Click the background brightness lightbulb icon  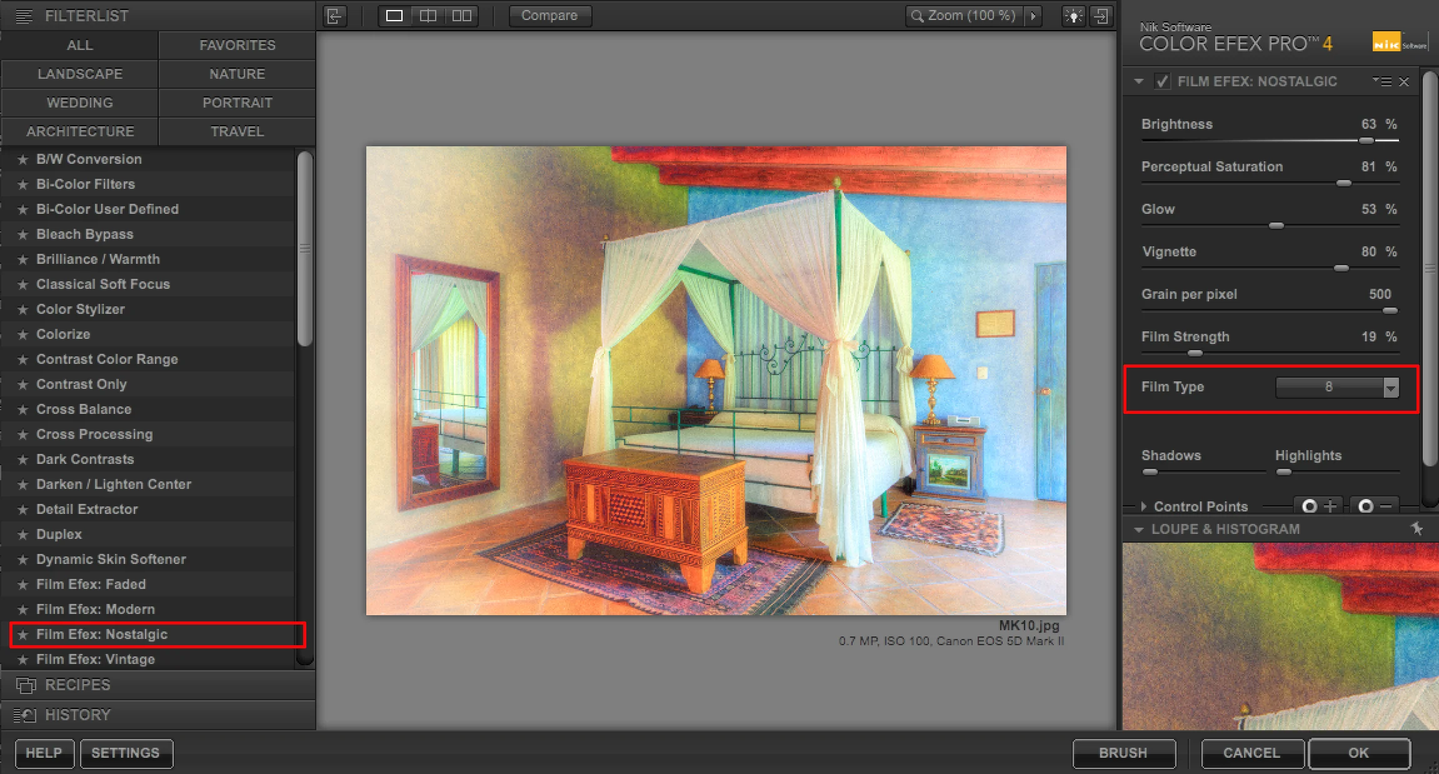[x=1073, y=16]
